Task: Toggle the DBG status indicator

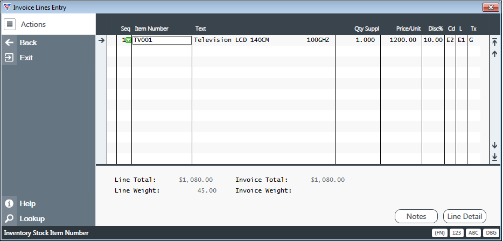Action: [x=490, y=233]
